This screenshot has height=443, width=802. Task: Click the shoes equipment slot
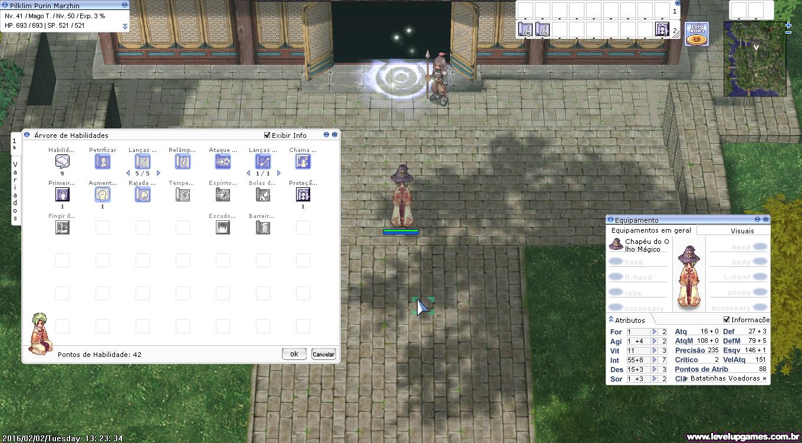[x=739, y=293]
